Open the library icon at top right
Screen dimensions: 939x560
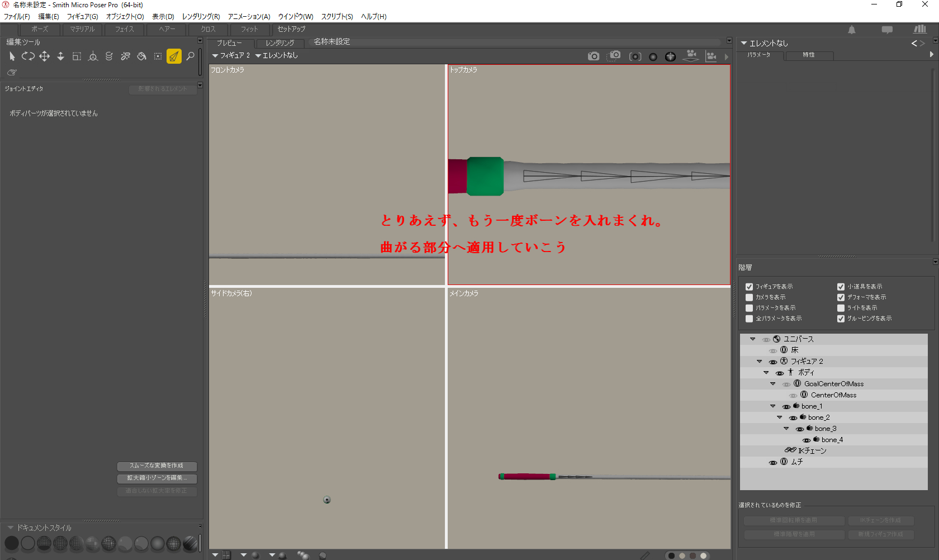pyautogui.click(x=919, y=30)
